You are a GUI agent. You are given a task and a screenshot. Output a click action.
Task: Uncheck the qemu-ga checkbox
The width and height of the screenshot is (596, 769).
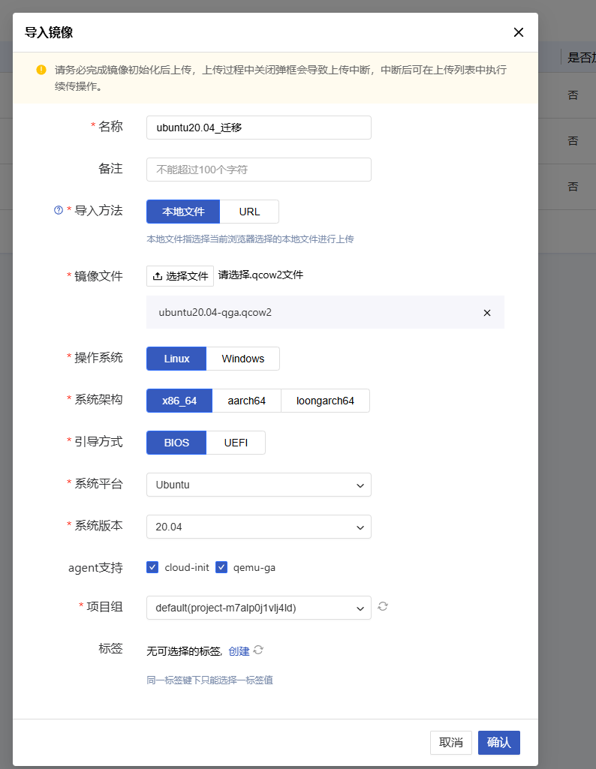pos(221,567)
